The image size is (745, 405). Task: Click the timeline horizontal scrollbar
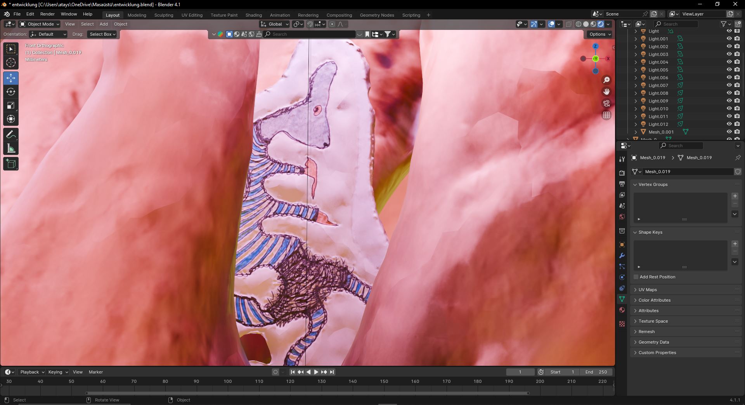point(307,393)
